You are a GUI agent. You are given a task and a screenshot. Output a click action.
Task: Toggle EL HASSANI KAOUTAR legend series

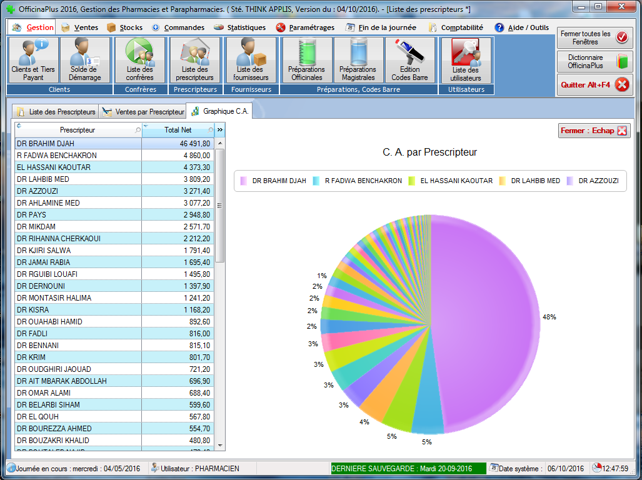pyautogui.click(x=450, y=181)
